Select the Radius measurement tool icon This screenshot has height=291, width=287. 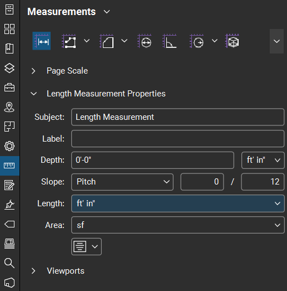point(197,41)
